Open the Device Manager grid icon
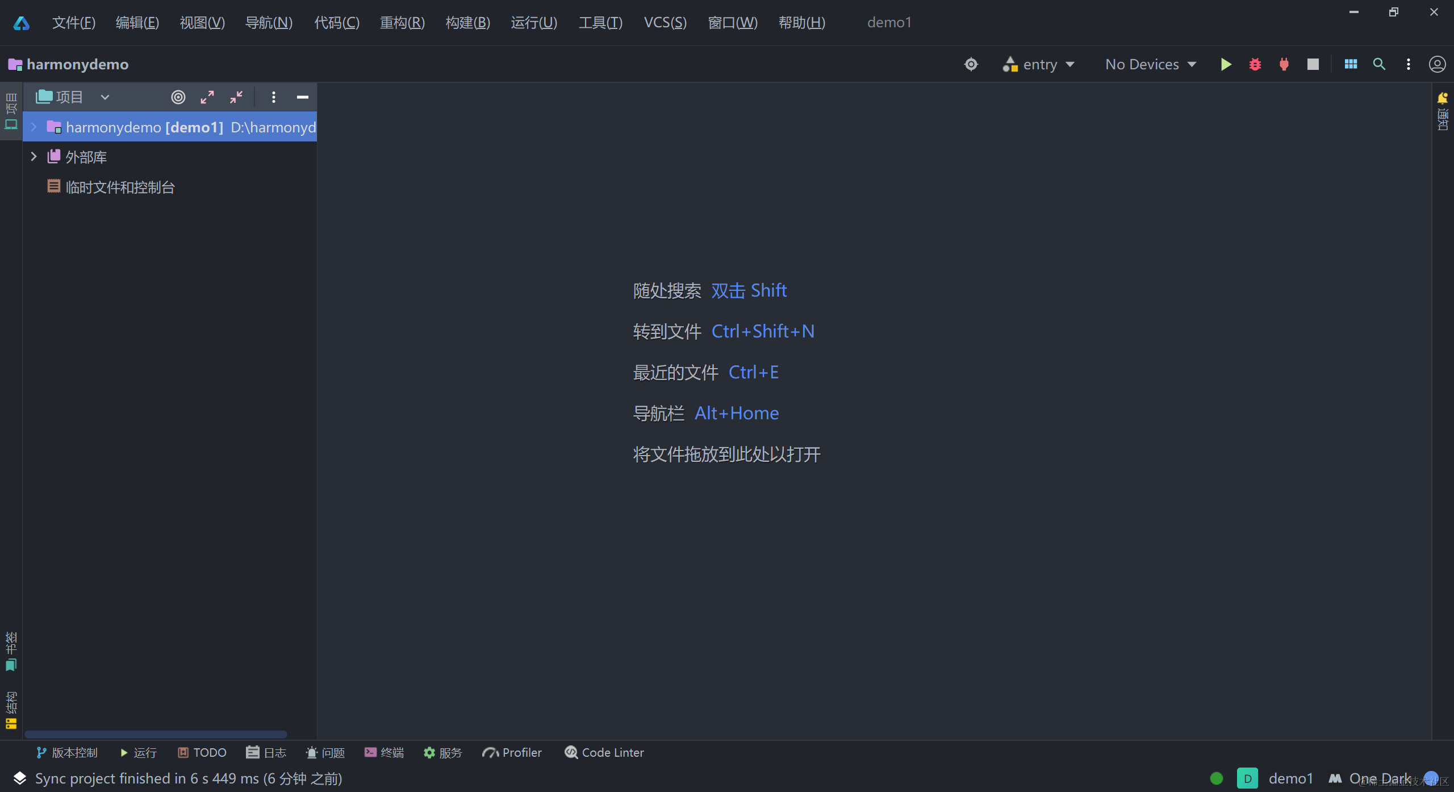The width and height of the screenshot is (1454, 792). tap(1351, 64)
